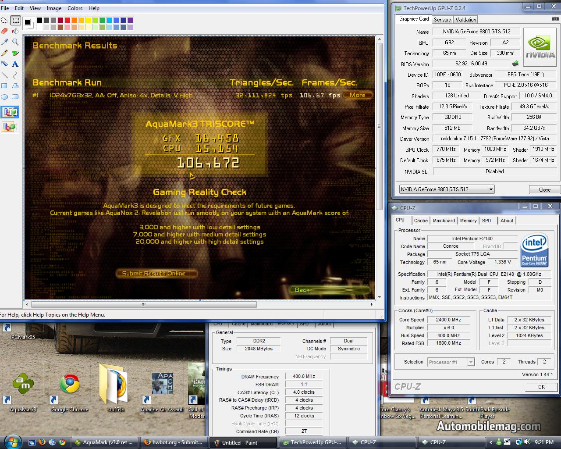Pick the Eraser tool in Paint

(x=5, y=31)
